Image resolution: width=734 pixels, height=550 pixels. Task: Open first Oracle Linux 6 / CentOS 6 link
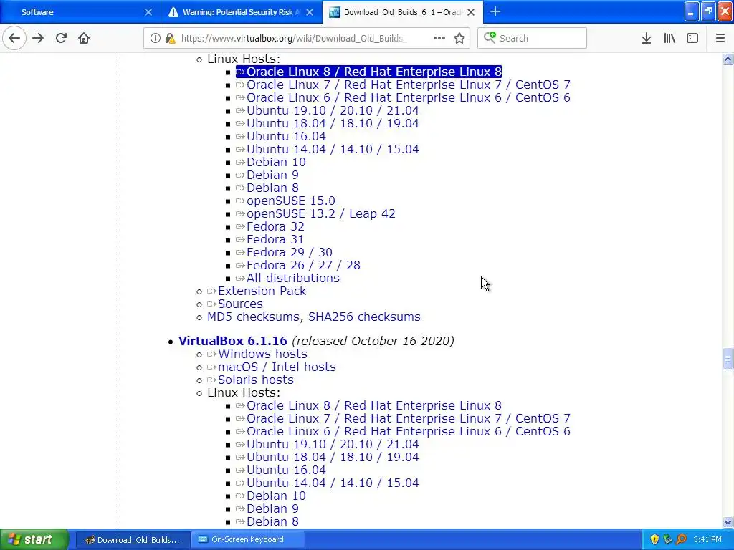pos(408,97)
